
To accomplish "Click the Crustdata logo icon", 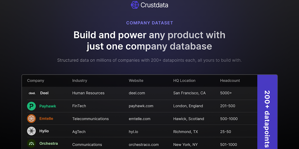I will coord(135,5).
